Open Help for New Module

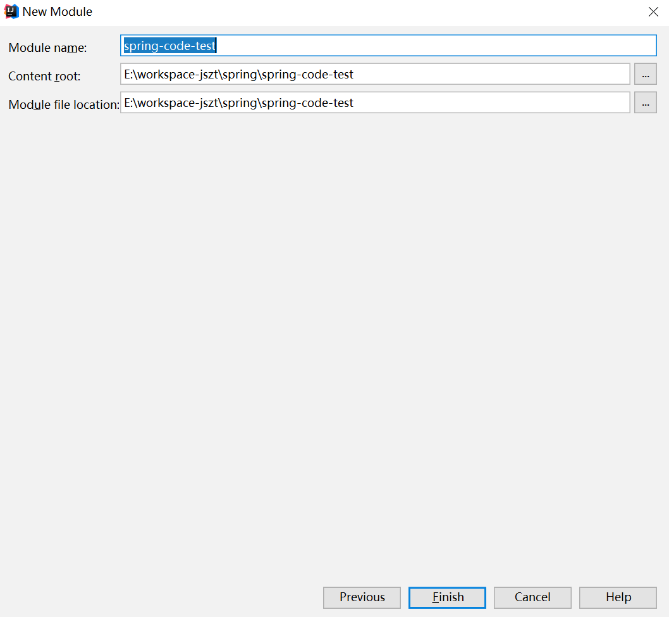pos(618,597)
